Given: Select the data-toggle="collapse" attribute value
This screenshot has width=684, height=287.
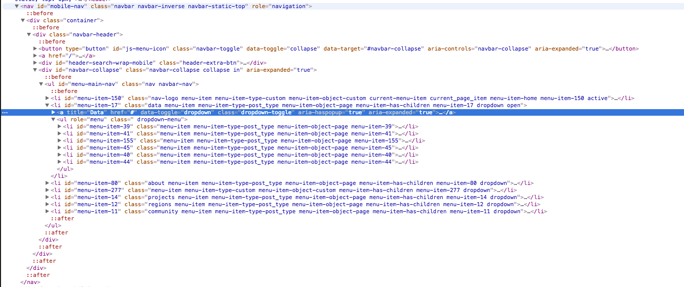Looking at the screenshot, I should point(303,49).
